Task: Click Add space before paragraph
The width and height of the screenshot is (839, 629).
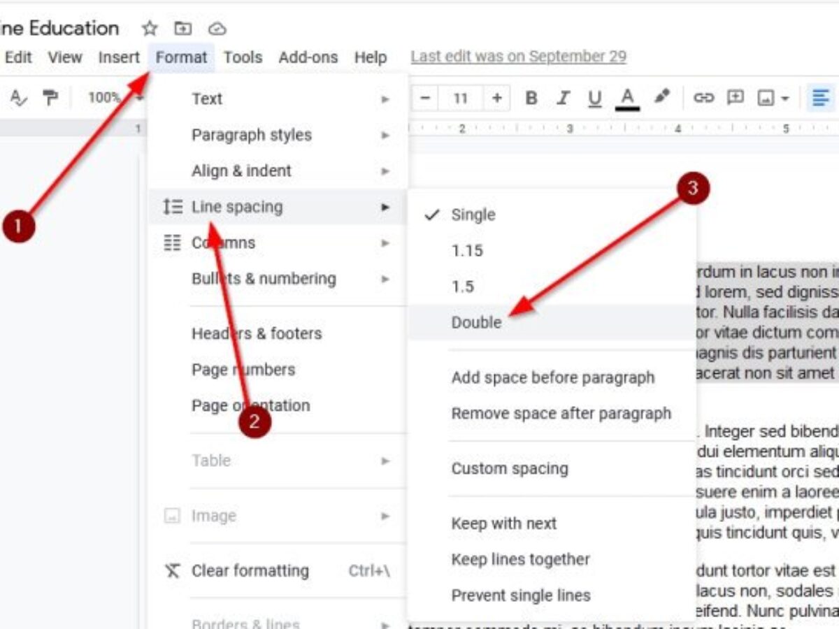Action: coord(552,377)
